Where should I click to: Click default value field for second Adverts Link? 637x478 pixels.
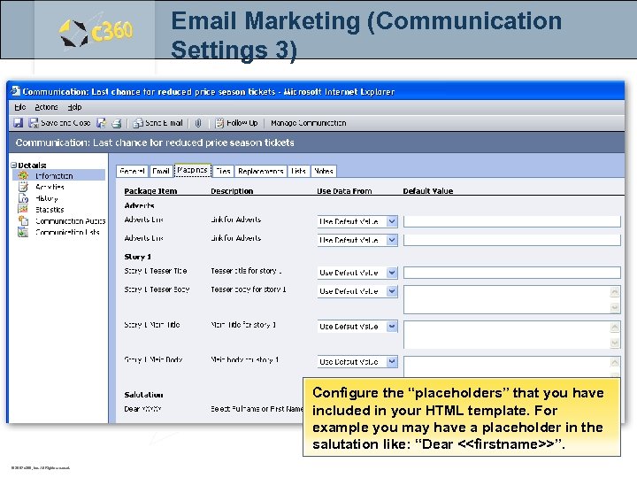point(512,240)
